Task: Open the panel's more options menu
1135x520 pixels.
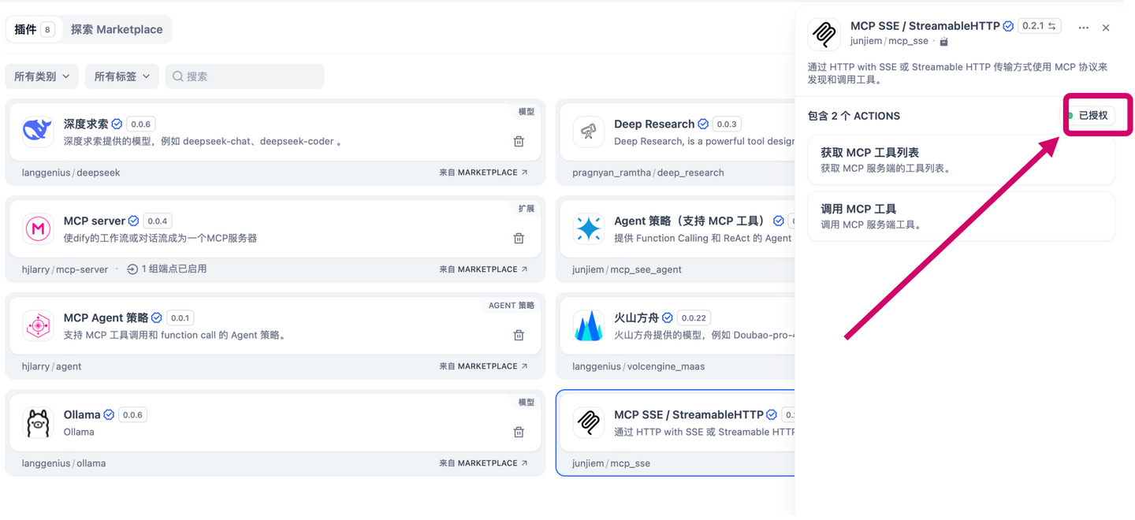Action: 1083,27
